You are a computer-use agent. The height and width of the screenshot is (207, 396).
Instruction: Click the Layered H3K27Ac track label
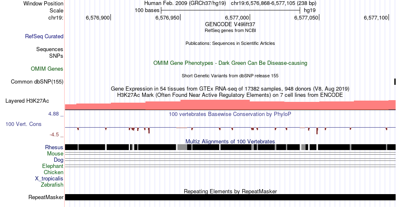27,101
